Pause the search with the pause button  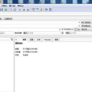(24, 10)
